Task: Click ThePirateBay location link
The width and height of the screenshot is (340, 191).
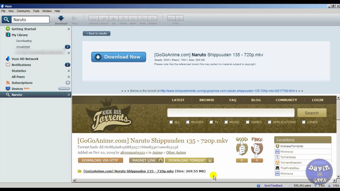Action: [290, 168]
